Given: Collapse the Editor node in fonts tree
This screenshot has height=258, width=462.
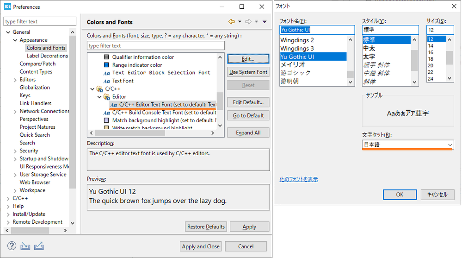Looking at the screenshot, I should (99, 96).
